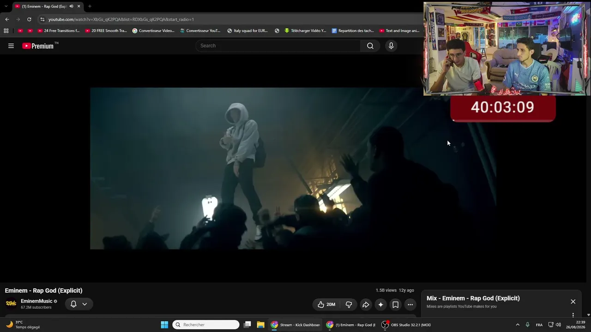Screen dimensions: 591x332
Task: Open a new browser tab
Action: pyautogui.click(x=90, y=6)
